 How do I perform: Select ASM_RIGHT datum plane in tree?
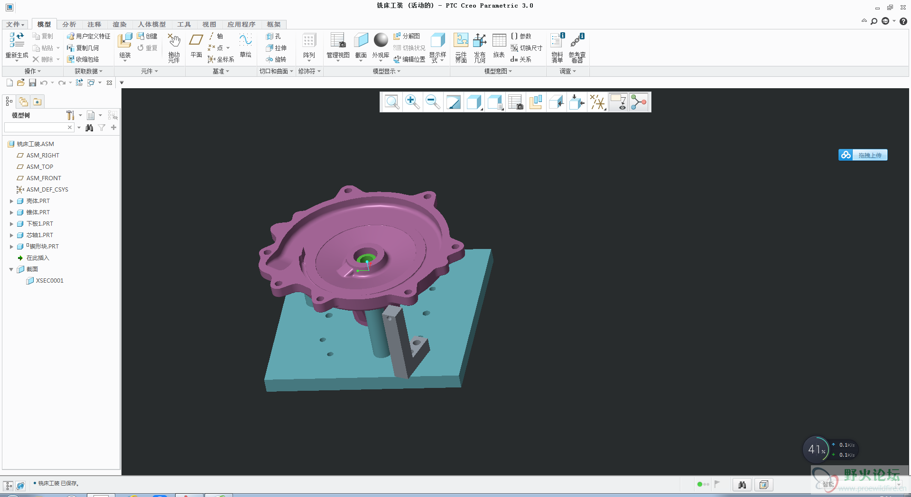click(x=43, y=156)
